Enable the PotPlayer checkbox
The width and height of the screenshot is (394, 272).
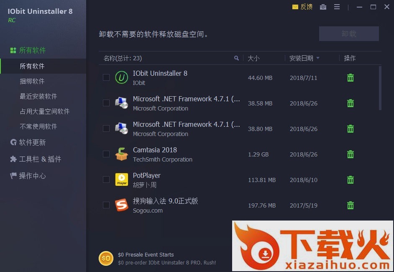(106, 180)
